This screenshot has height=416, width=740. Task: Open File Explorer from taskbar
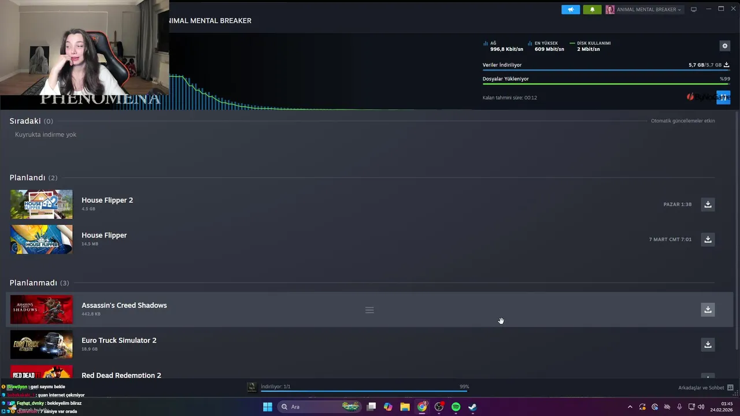405,407
